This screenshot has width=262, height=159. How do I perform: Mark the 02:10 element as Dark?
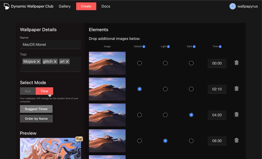coord(191,89)
